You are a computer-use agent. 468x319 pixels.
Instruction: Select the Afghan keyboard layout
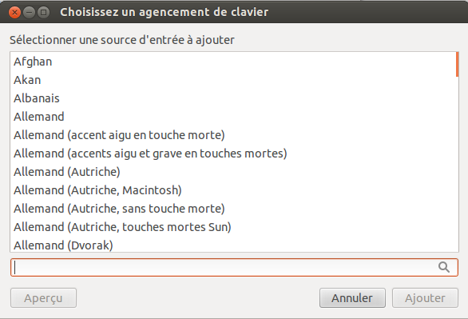(233, 62)
